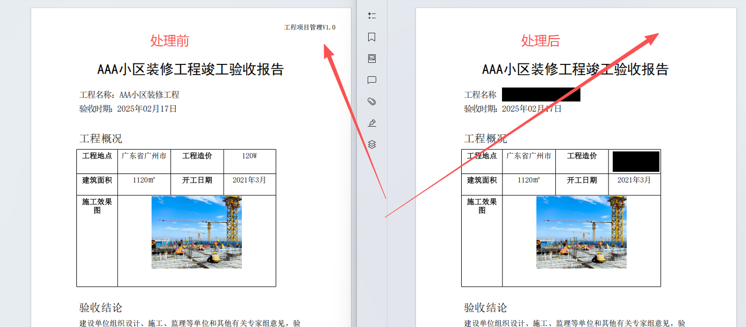Viewport: 746px width, 327px height.
Task: Click the left document's vertical scrollbar
Action: click(354, 161)
